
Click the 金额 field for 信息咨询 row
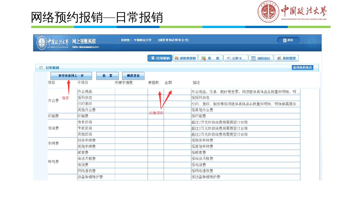point(177,122)
